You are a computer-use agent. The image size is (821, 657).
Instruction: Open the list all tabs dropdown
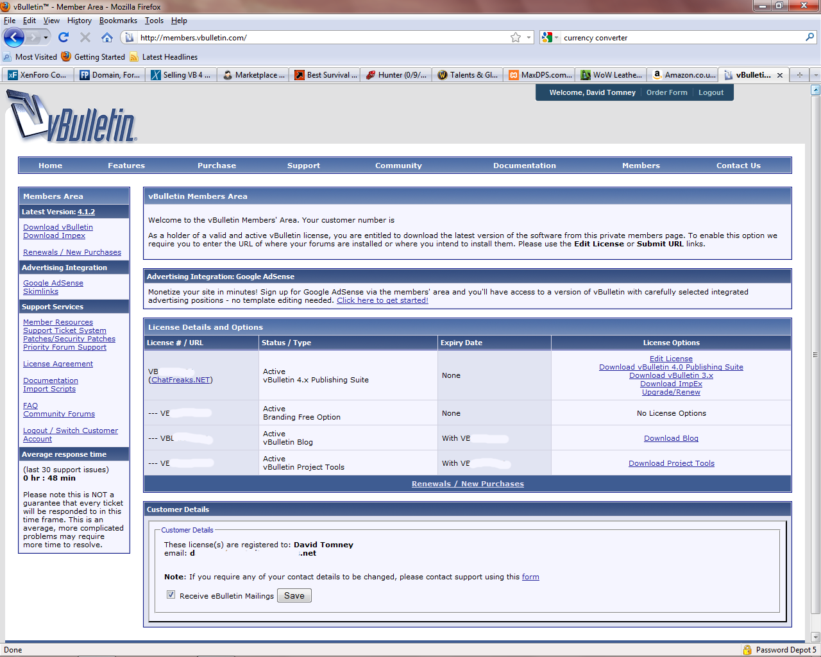click(816, 75)
